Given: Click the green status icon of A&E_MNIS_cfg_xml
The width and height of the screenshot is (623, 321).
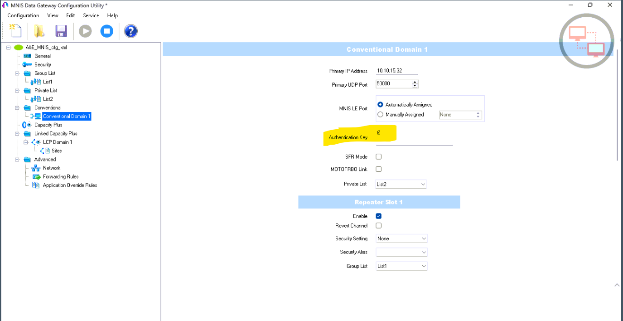Looking at the screenshot, I should pyautogui.click(x=19, y=47).
